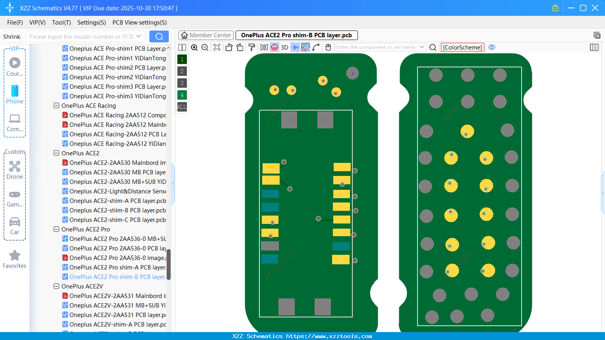
Task: Collapse the OnePlus ACE2V folder
Action: click(56, 287)
